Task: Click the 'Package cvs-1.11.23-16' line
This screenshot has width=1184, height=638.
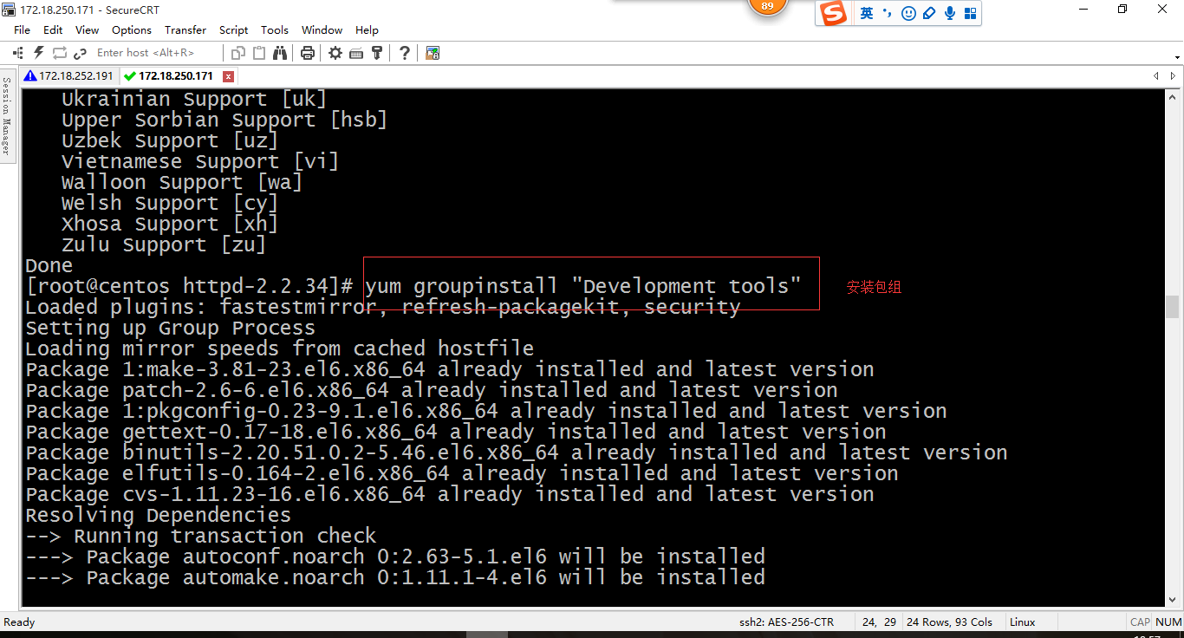Action: click(x=450, y=494)
